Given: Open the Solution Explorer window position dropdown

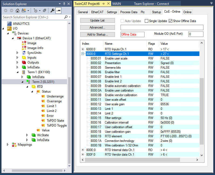Looking at the screenshot, I should click(60, 4).
